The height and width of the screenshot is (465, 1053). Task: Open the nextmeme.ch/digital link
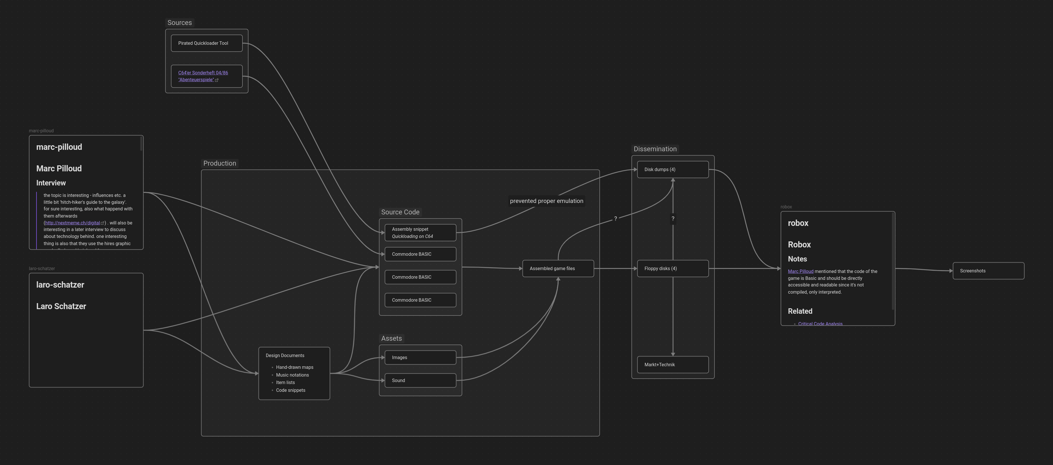(72, 223)
